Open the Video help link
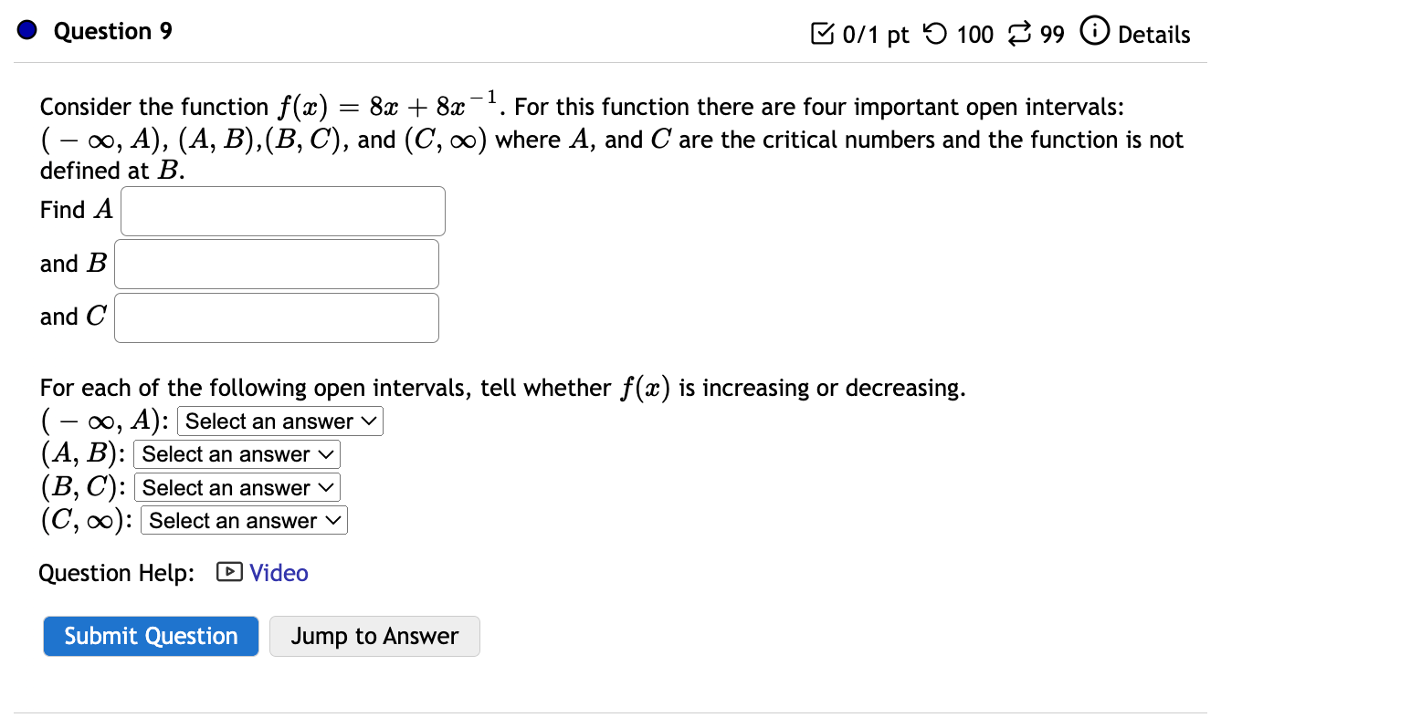 tap(277, 572)
